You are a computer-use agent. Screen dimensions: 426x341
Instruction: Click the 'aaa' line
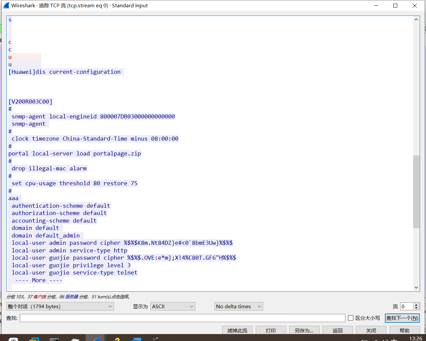14,198
